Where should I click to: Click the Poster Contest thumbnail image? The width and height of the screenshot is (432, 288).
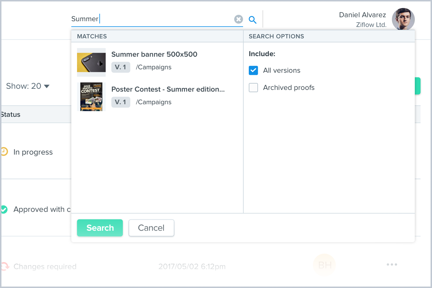(x=91, y=96)
